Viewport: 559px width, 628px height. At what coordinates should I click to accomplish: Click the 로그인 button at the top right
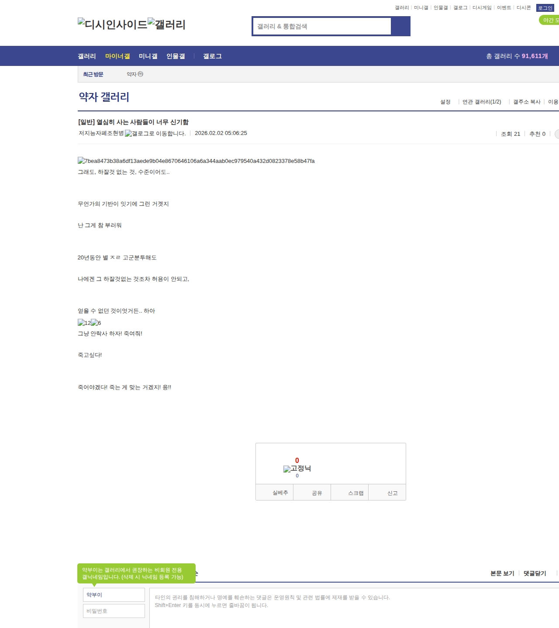(x=545, y=8)
